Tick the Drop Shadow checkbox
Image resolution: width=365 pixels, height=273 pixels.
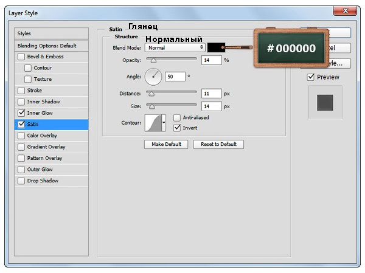coord(21,181)
